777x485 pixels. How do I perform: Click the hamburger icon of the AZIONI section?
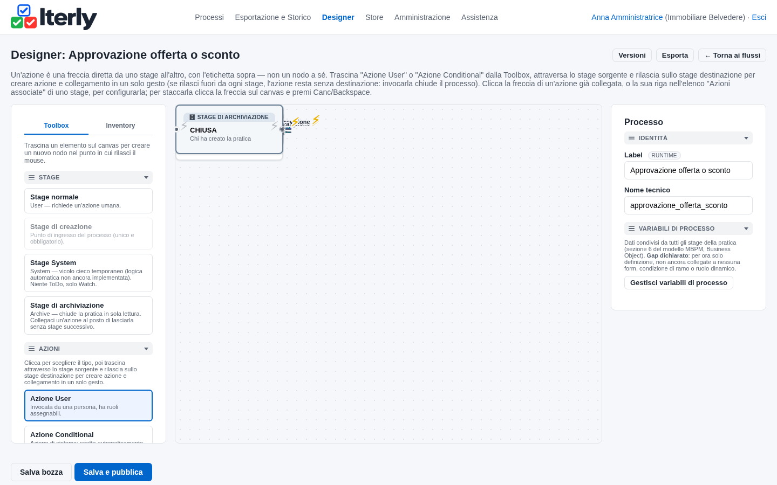(32, 349)
